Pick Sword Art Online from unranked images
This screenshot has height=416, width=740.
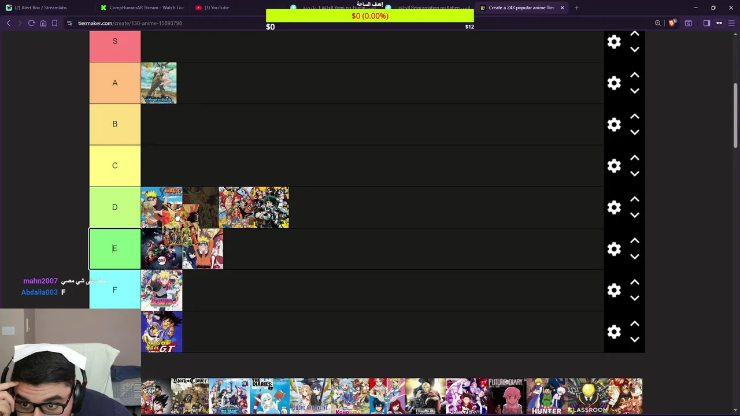coord(309,396)
